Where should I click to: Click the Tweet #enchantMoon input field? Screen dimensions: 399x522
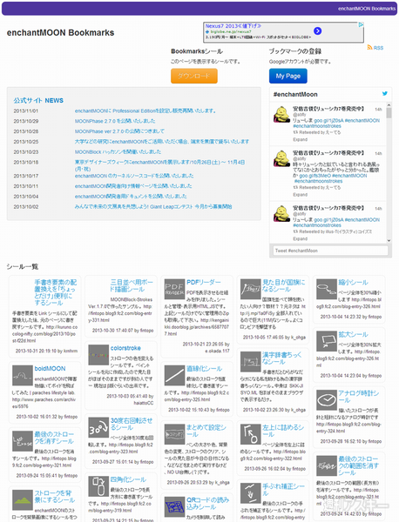point(330,251)
